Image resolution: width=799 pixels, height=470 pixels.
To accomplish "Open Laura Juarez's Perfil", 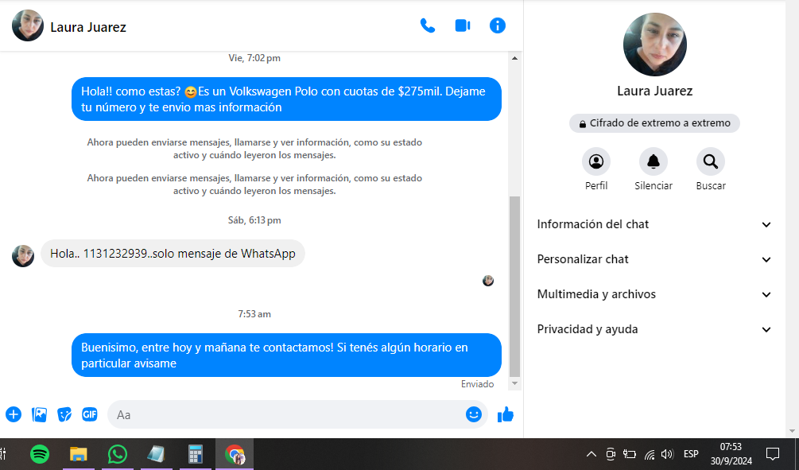I will pyautogui.click(x=596, y=162).
